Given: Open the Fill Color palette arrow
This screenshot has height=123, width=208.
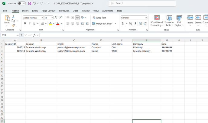Looking at the screenshot, I should click(54, 24).
